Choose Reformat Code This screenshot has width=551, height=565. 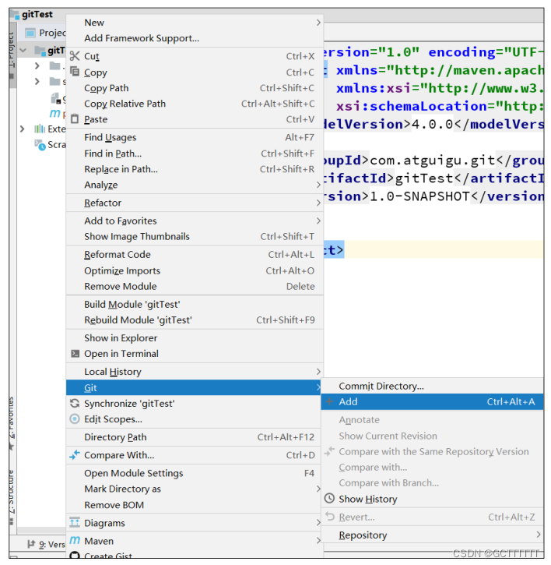click(x=195, y=254)
